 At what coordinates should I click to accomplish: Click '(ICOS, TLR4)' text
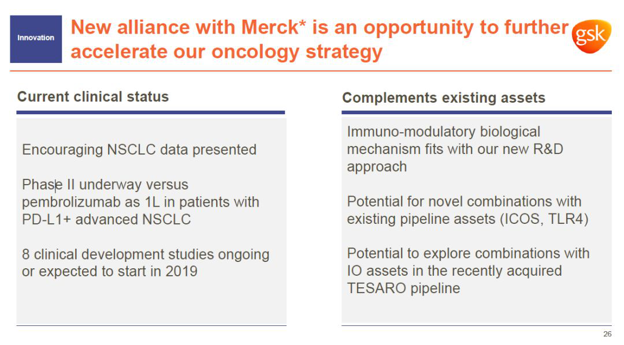544,219
